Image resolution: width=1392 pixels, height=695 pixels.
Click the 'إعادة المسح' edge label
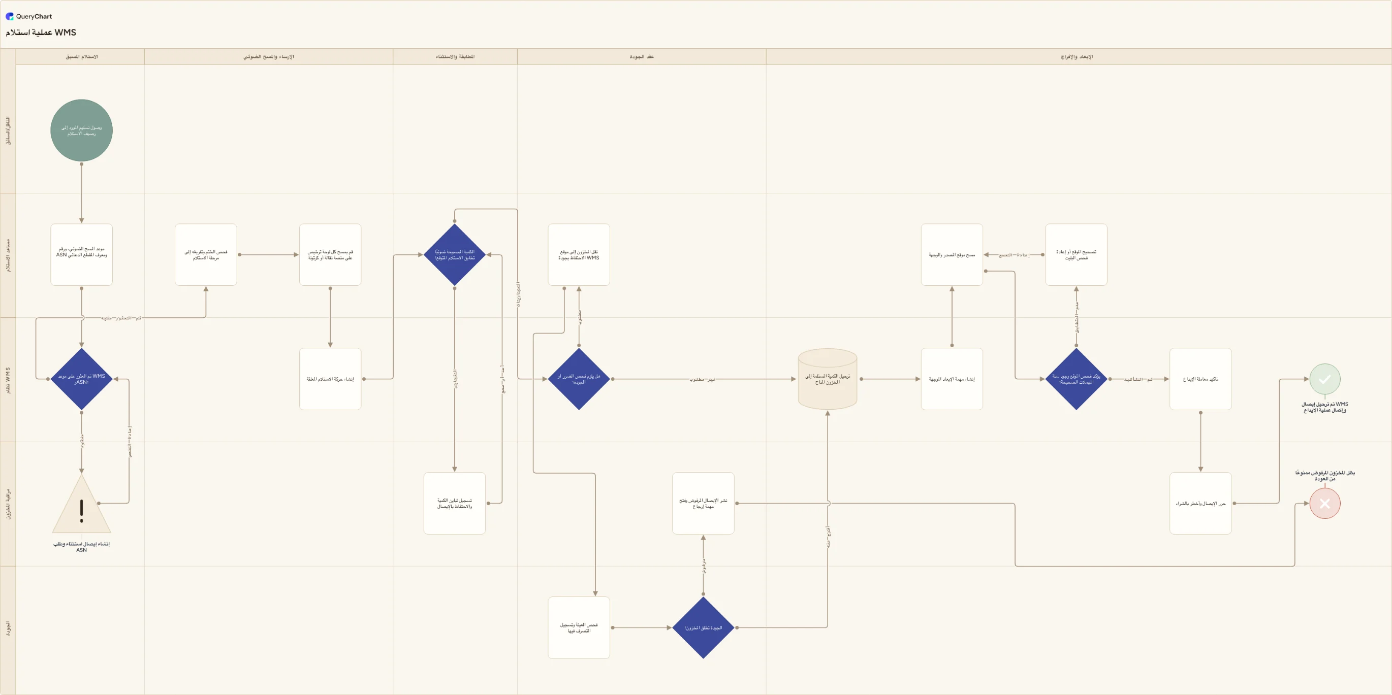point(1014,255)
